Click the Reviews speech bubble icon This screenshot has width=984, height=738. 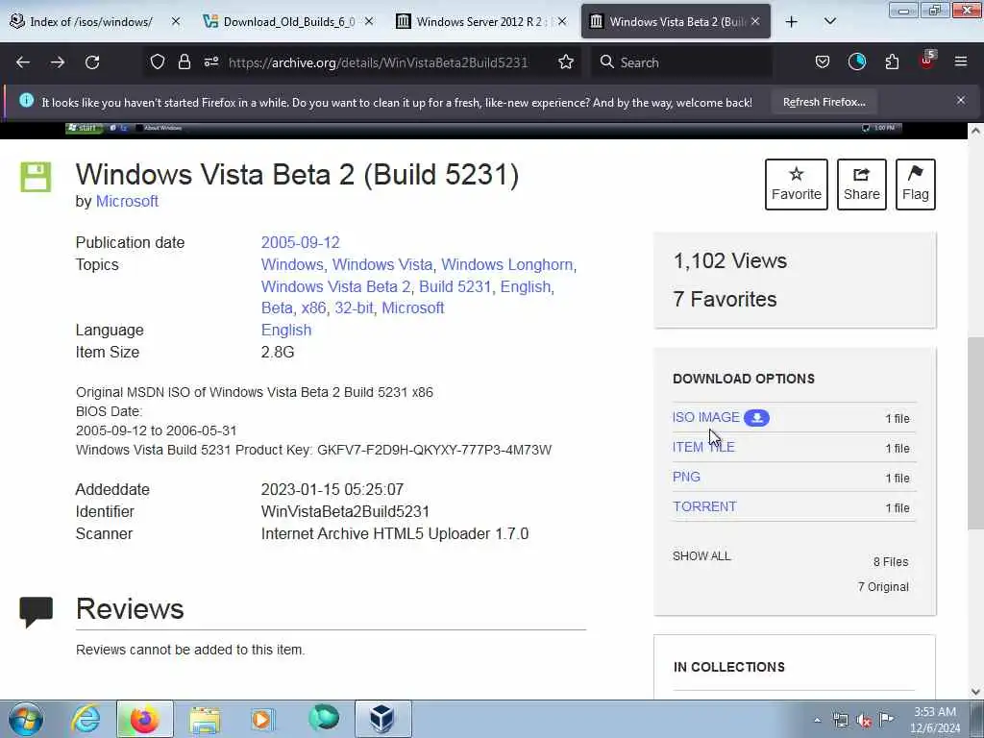pos(36,612)
